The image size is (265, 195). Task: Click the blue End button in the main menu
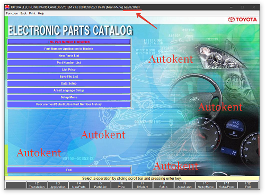tap(69, 170)
